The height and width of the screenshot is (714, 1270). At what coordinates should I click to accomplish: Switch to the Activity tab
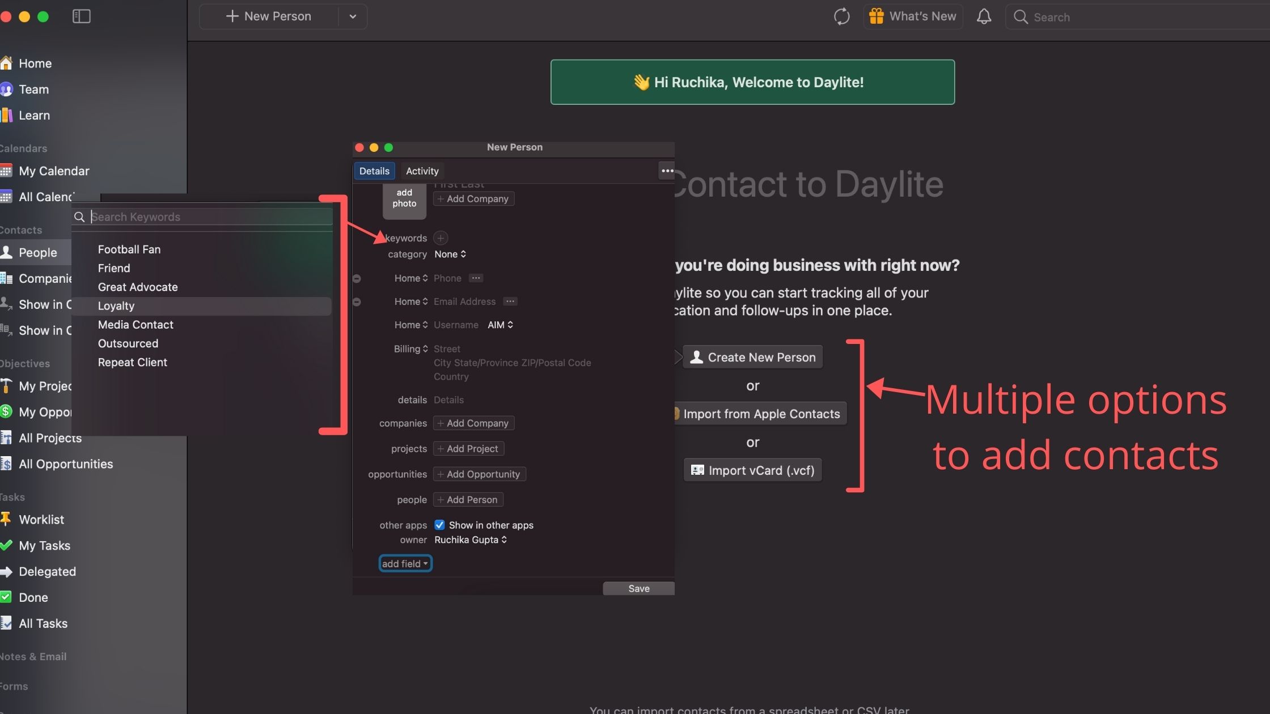pyautogui.click(x=422, y=171)
